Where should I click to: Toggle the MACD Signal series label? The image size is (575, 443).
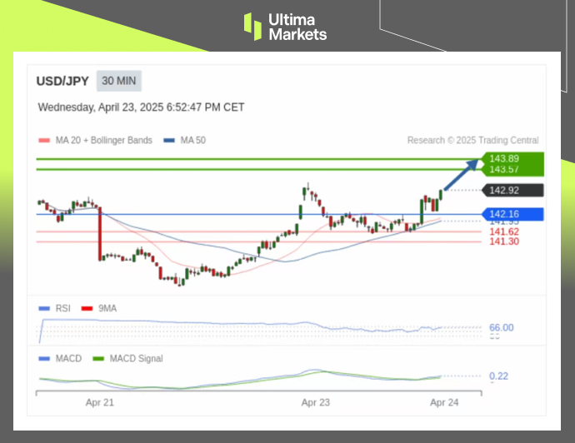tap(135, 359)
